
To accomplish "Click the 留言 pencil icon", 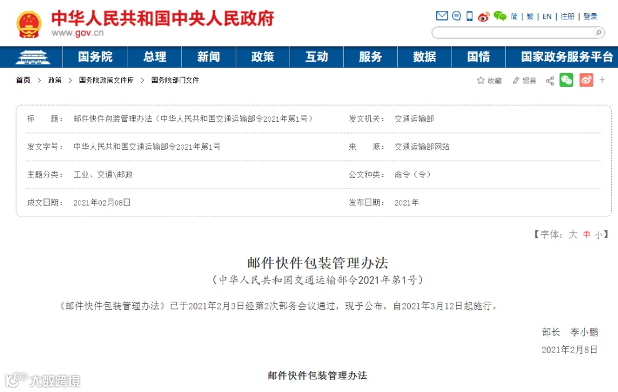I will (x=516, y=81).
